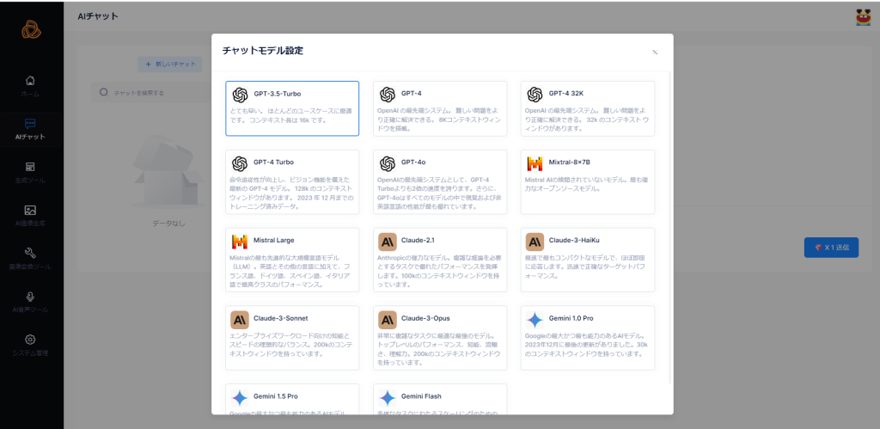Click the orange app logo in sidebar
This screenshot has height=429, width=880.
tap(32, 29)
